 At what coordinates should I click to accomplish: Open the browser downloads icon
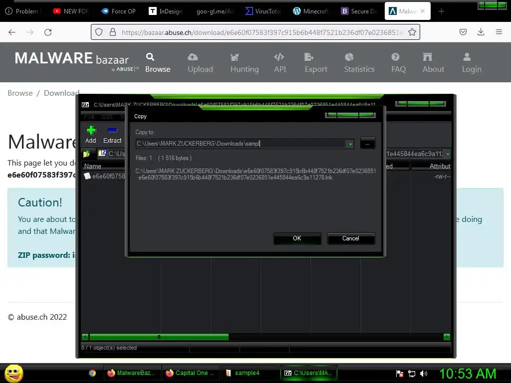[481, 32]
